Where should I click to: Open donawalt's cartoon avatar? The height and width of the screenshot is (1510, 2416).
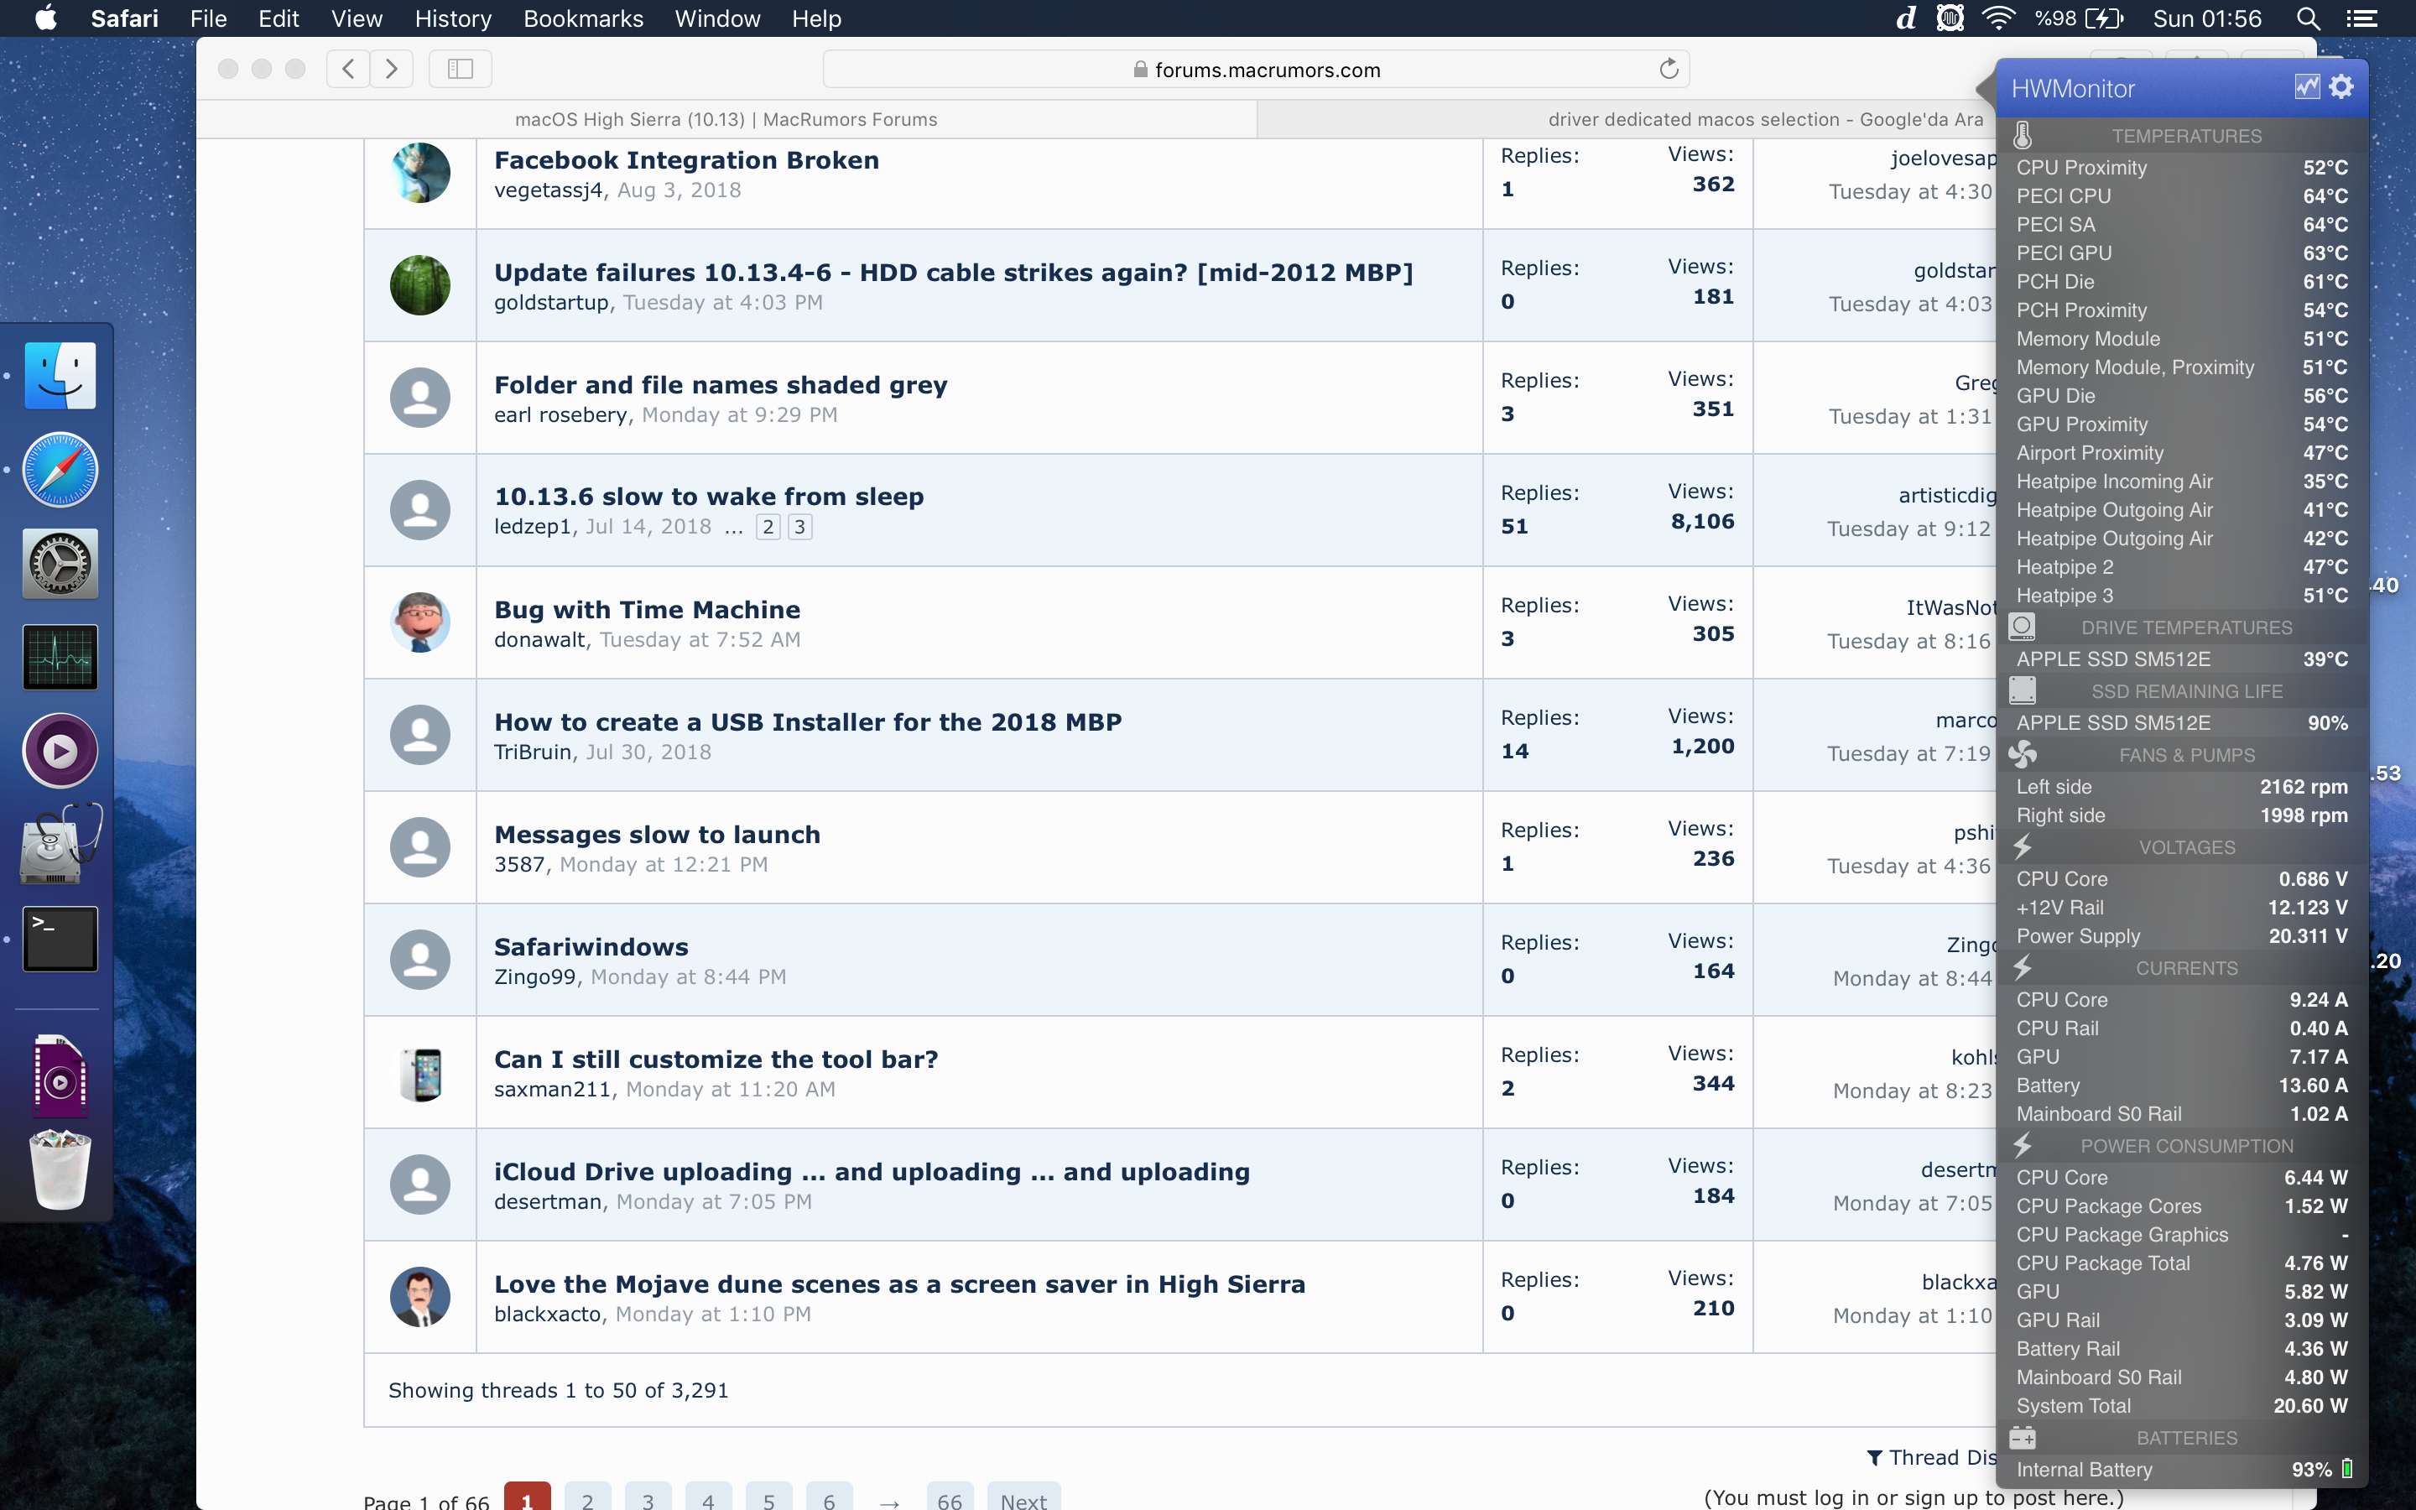click(x=419, y=622)
